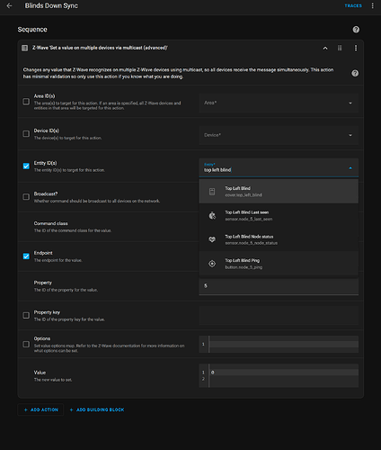Open the script overflow menu icon

tap(373, 5)
